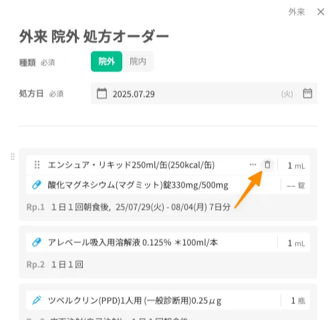Click the pill icon for 酸化マグネシウム
Screen dimensions: 336x320
tap(37, 185)
